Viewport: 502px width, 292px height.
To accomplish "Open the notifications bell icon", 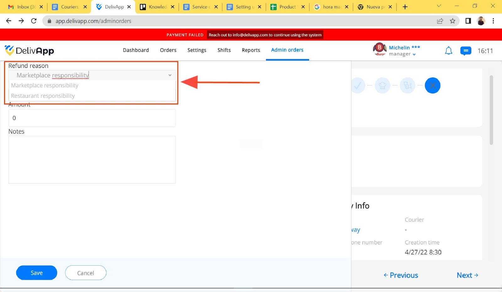I will [x=449, y=50].
